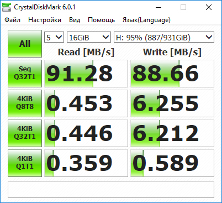222x203 pixels.
Task: Open the Вид menu
Action: (75, 20)
